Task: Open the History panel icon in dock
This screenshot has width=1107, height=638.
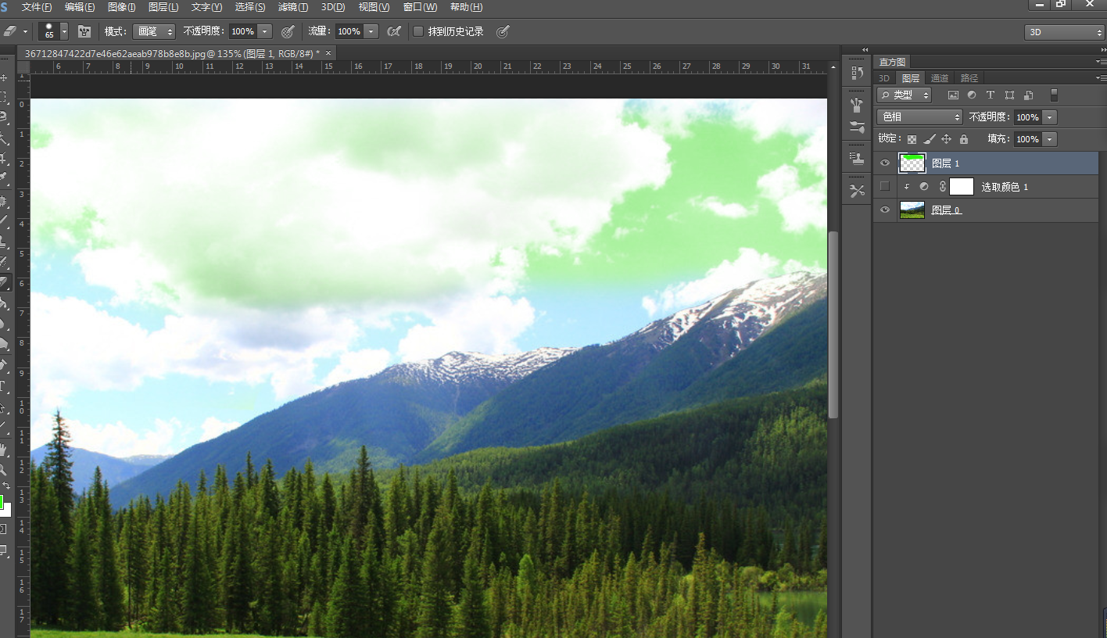Action: [x=857, y=72]
